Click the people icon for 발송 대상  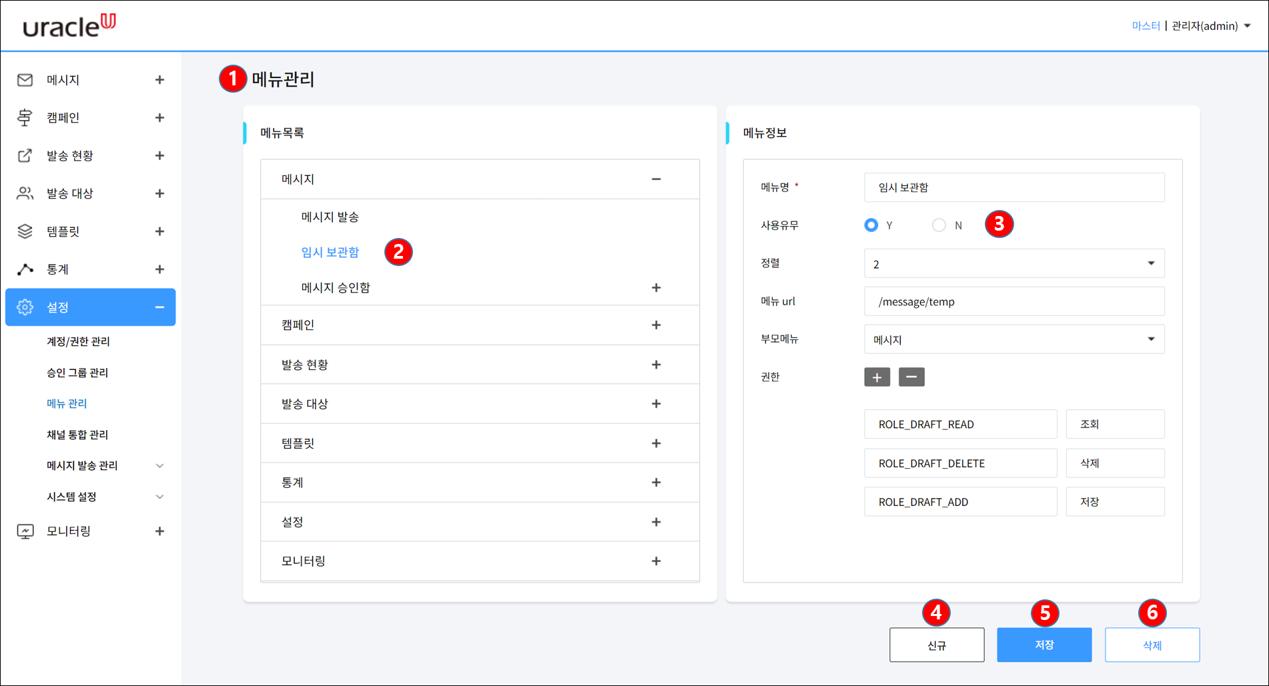[25, 193]
